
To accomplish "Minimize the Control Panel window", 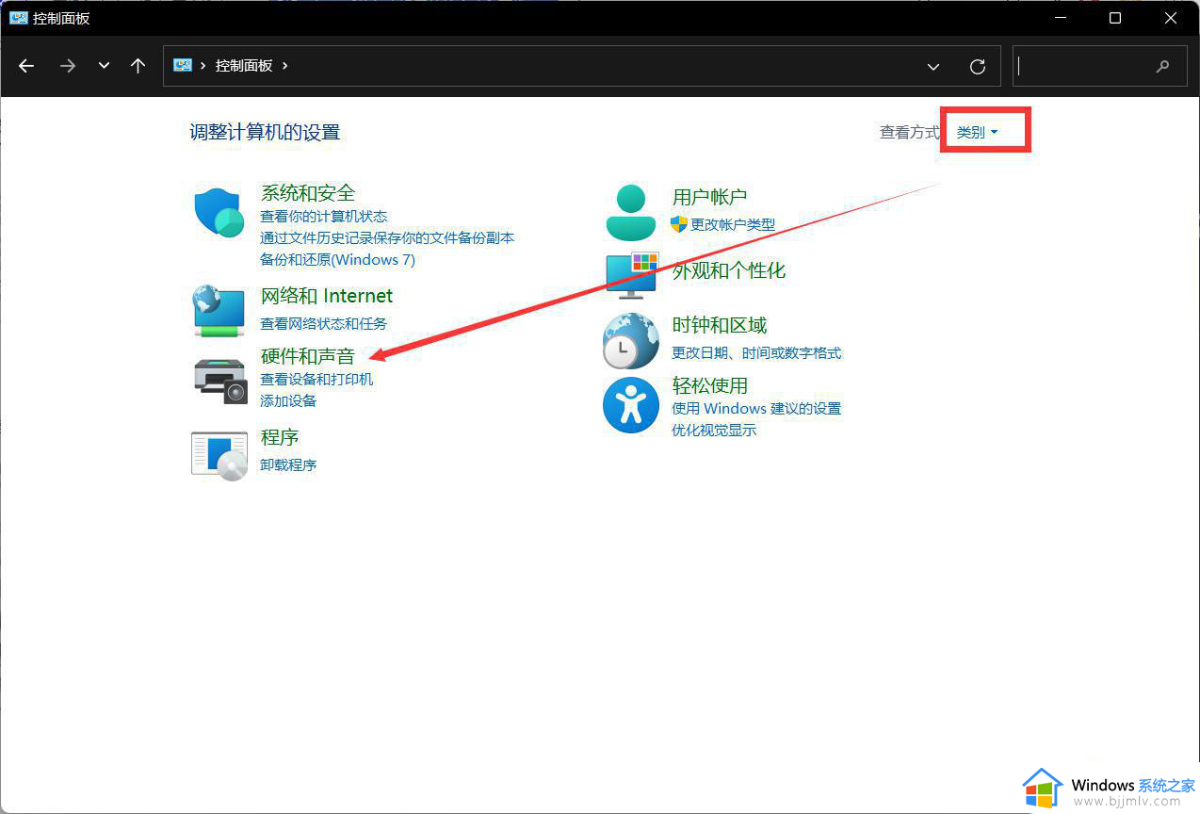I will click(x=1059, y=18).
